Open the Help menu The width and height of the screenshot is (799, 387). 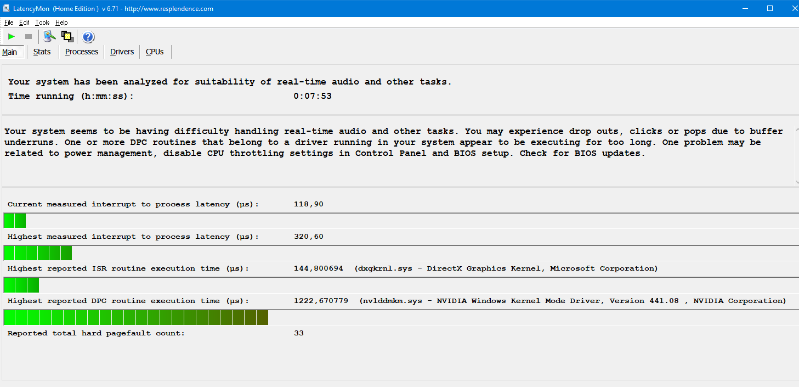(61, 23)
